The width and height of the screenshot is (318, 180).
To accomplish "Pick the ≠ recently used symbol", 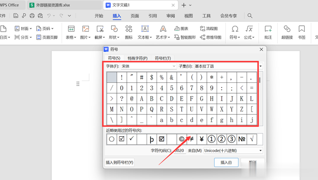I will [x=191, y=139].
